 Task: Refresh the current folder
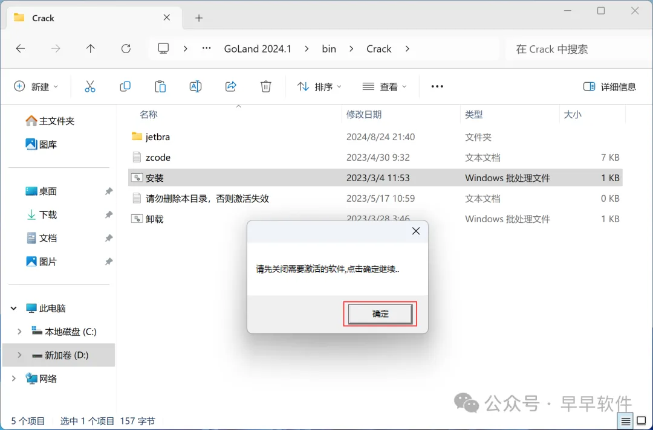coord(126,49)
